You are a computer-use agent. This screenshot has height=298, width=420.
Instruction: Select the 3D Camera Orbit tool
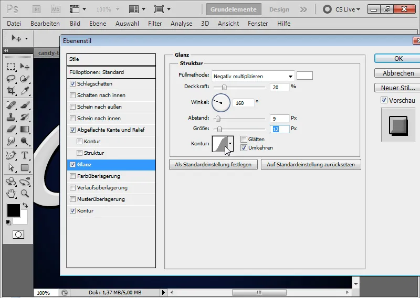(x=25, y=182)
